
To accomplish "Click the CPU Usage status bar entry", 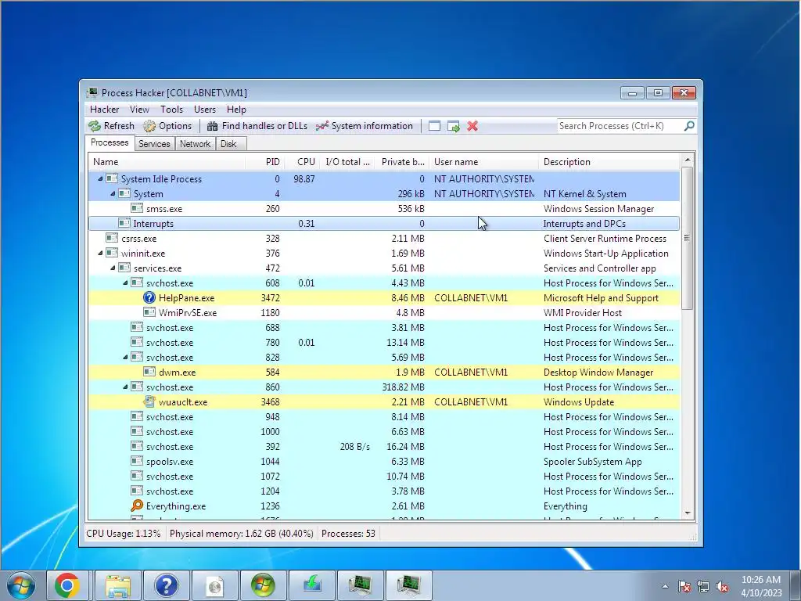I will 123,534.
